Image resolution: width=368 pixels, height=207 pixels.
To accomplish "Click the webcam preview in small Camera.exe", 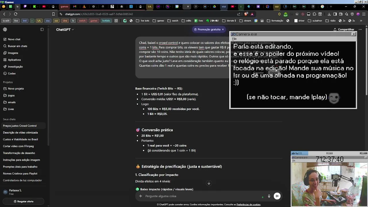I will 329,184.
